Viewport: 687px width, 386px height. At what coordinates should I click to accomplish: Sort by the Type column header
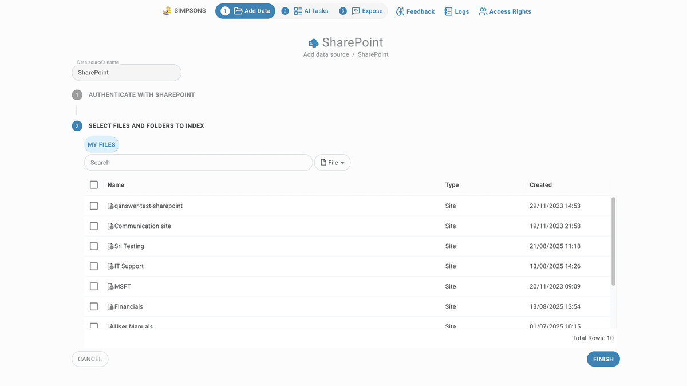pos(452,185)
